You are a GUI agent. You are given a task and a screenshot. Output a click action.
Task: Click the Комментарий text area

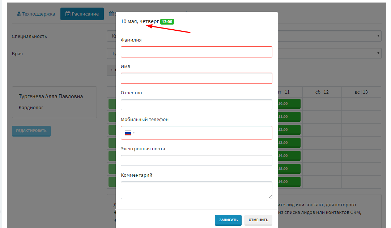click(x=196, y=190)
